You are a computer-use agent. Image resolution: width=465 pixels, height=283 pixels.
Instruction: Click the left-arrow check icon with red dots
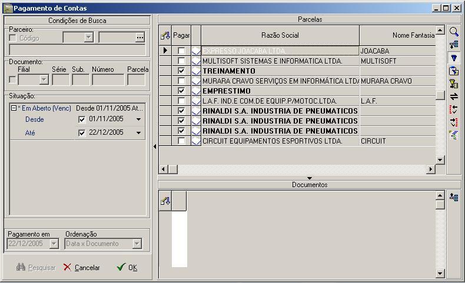coord(454,109)
